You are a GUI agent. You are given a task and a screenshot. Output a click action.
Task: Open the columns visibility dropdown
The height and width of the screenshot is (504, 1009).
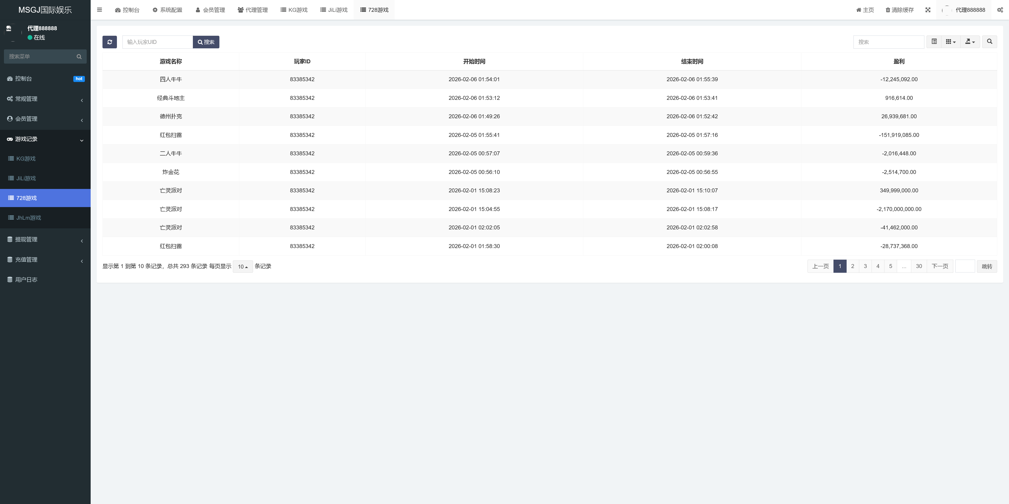click(951, 42)
